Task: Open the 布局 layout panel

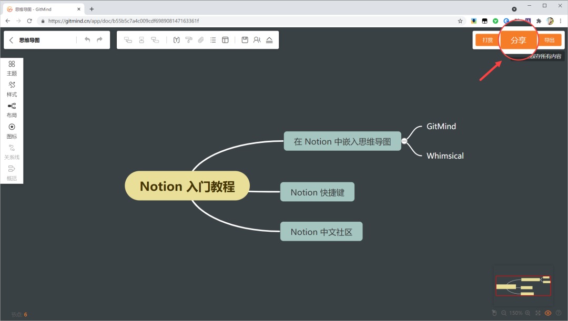Action: tap(12, 110)
